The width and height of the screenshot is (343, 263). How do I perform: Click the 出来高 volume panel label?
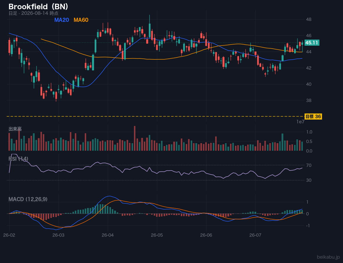tap(15, 129)
